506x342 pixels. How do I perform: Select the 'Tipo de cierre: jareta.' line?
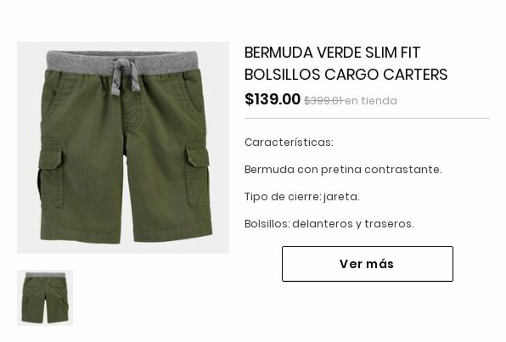(x=302, y=197)
